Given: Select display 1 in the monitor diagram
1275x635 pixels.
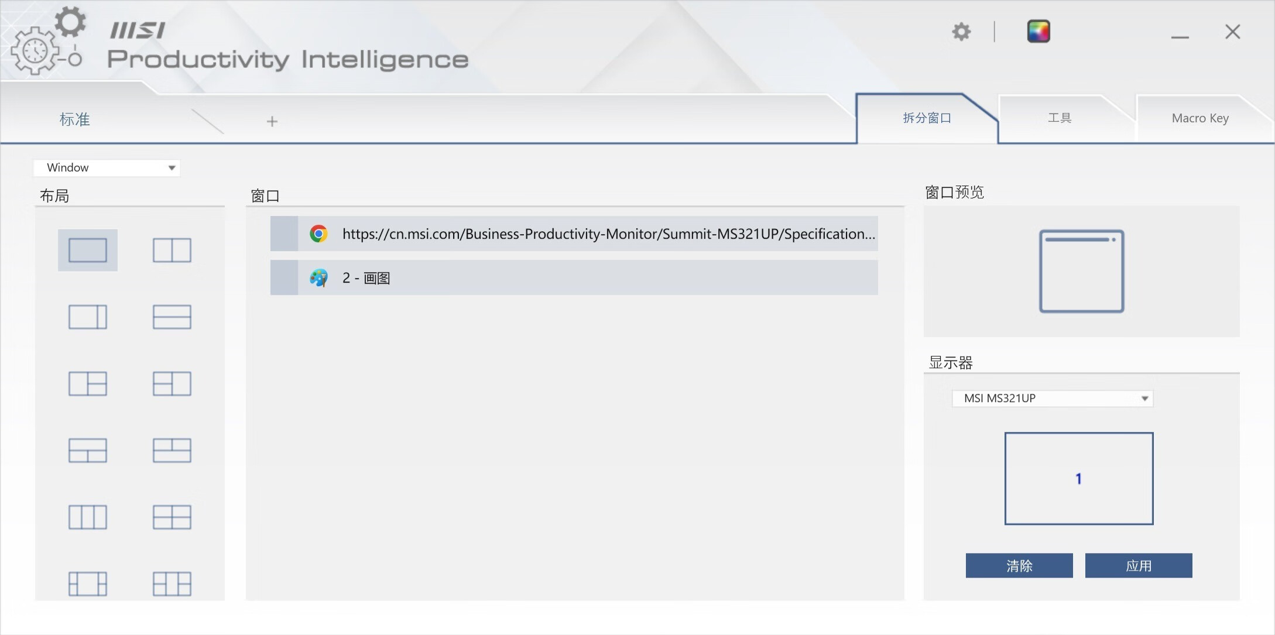Looking at the screenshot, I should point(1079,479).
